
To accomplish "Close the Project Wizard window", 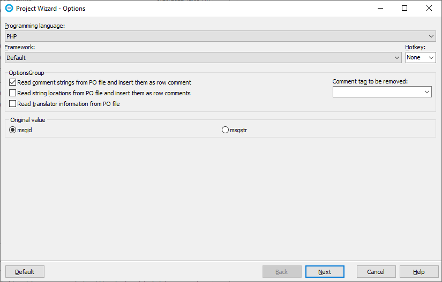I will [429, 8].
